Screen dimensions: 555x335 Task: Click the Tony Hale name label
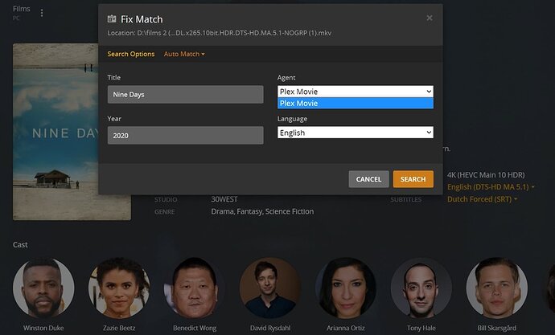(x=421, y=329)
